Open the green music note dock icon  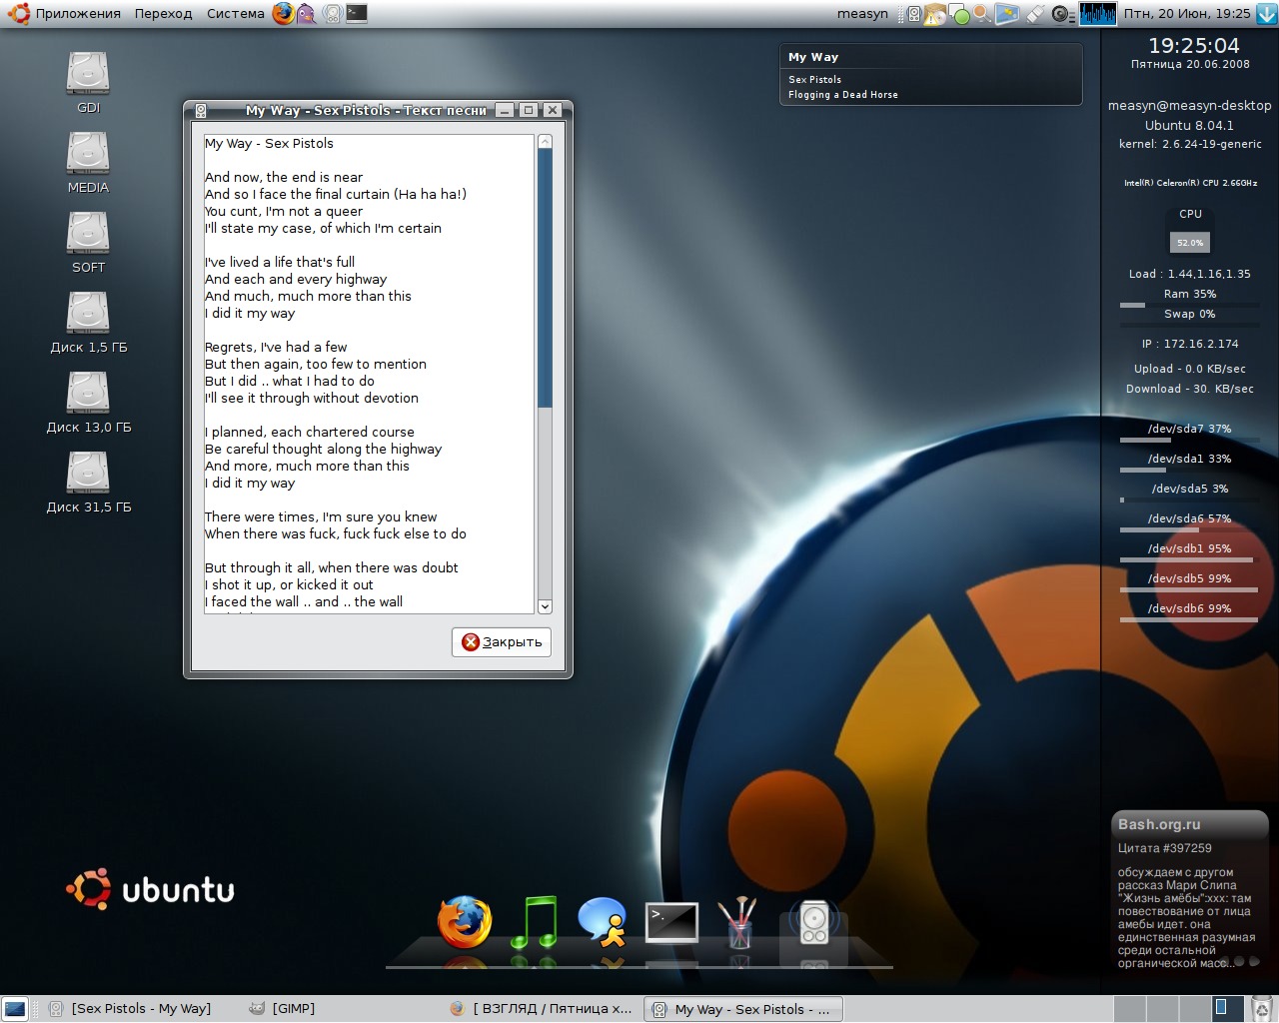pyautogui.click(x=535, y=921)
